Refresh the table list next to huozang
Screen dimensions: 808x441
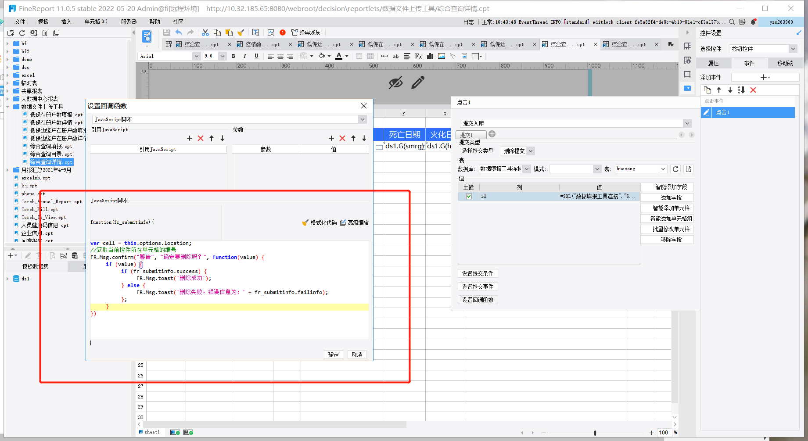[x=675, y=169]
